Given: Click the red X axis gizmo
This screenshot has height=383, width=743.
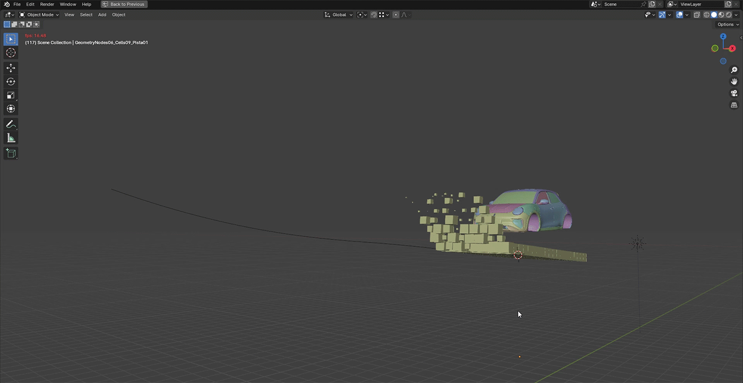Looking at the screenshot, I should [733, 48].
